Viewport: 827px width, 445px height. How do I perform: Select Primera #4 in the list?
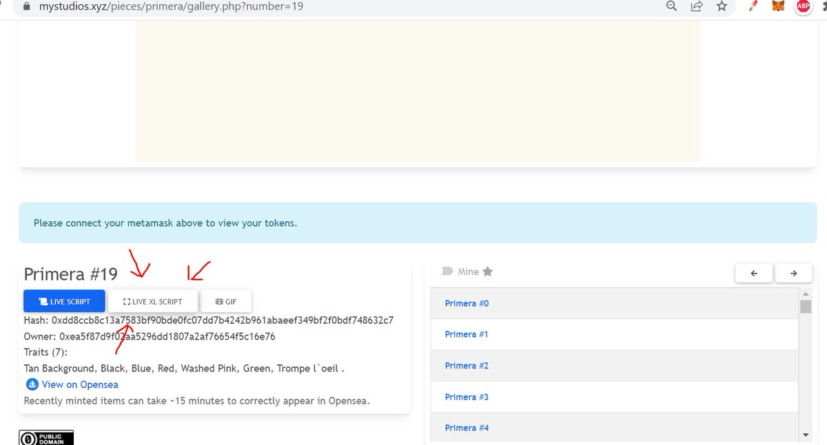[x=615, y=427]
